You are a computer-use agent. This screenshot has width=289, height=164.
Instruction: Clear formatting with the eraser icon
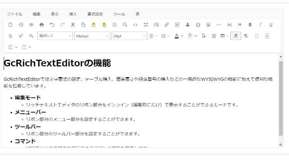(204, 36)
